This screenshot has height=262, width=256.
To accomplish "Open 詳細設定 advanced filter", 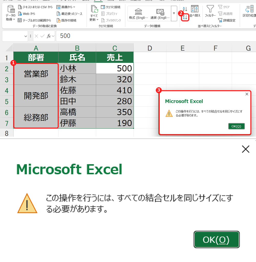I will pyautogui.click(x=227, y=21).
